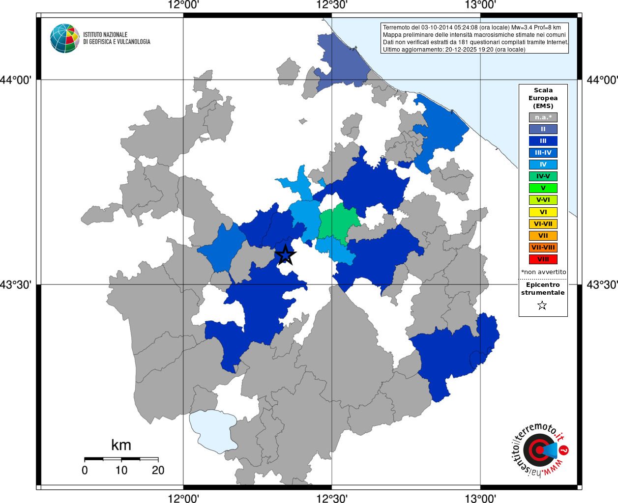The height and width of the screenshot is (503, 618).
Task: Click the 'Dati non verificati' questionnaire line
Action: click(475, 42)
